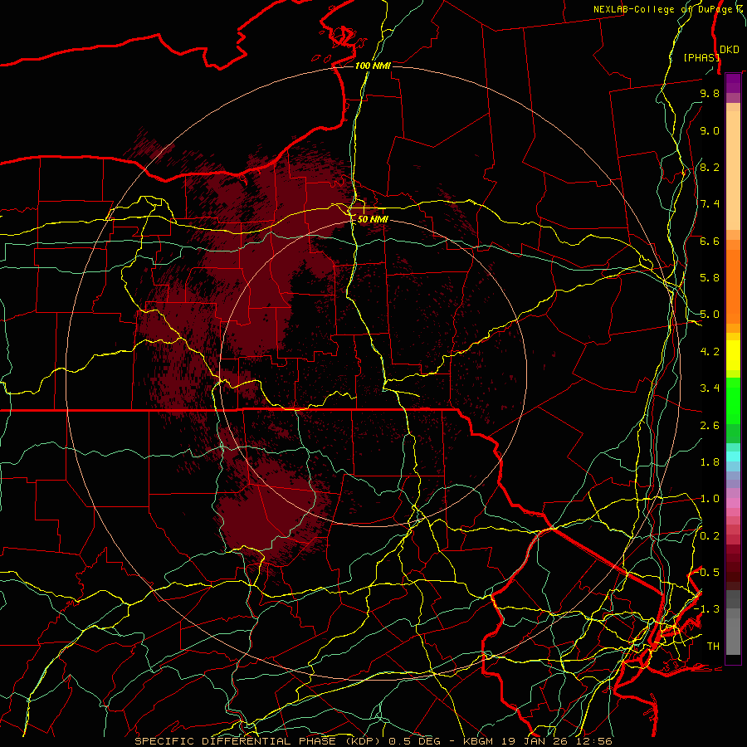Click the 1.0 legend value
Screen dimensions: 747x747
pyautogui.click(x=710, y=499)
